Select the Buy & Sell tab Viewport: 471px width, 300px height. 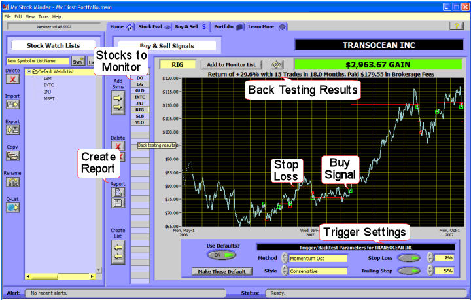[191, 26]
